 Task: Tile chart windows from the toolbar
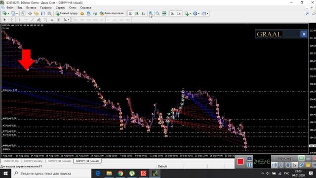point(164,13)
